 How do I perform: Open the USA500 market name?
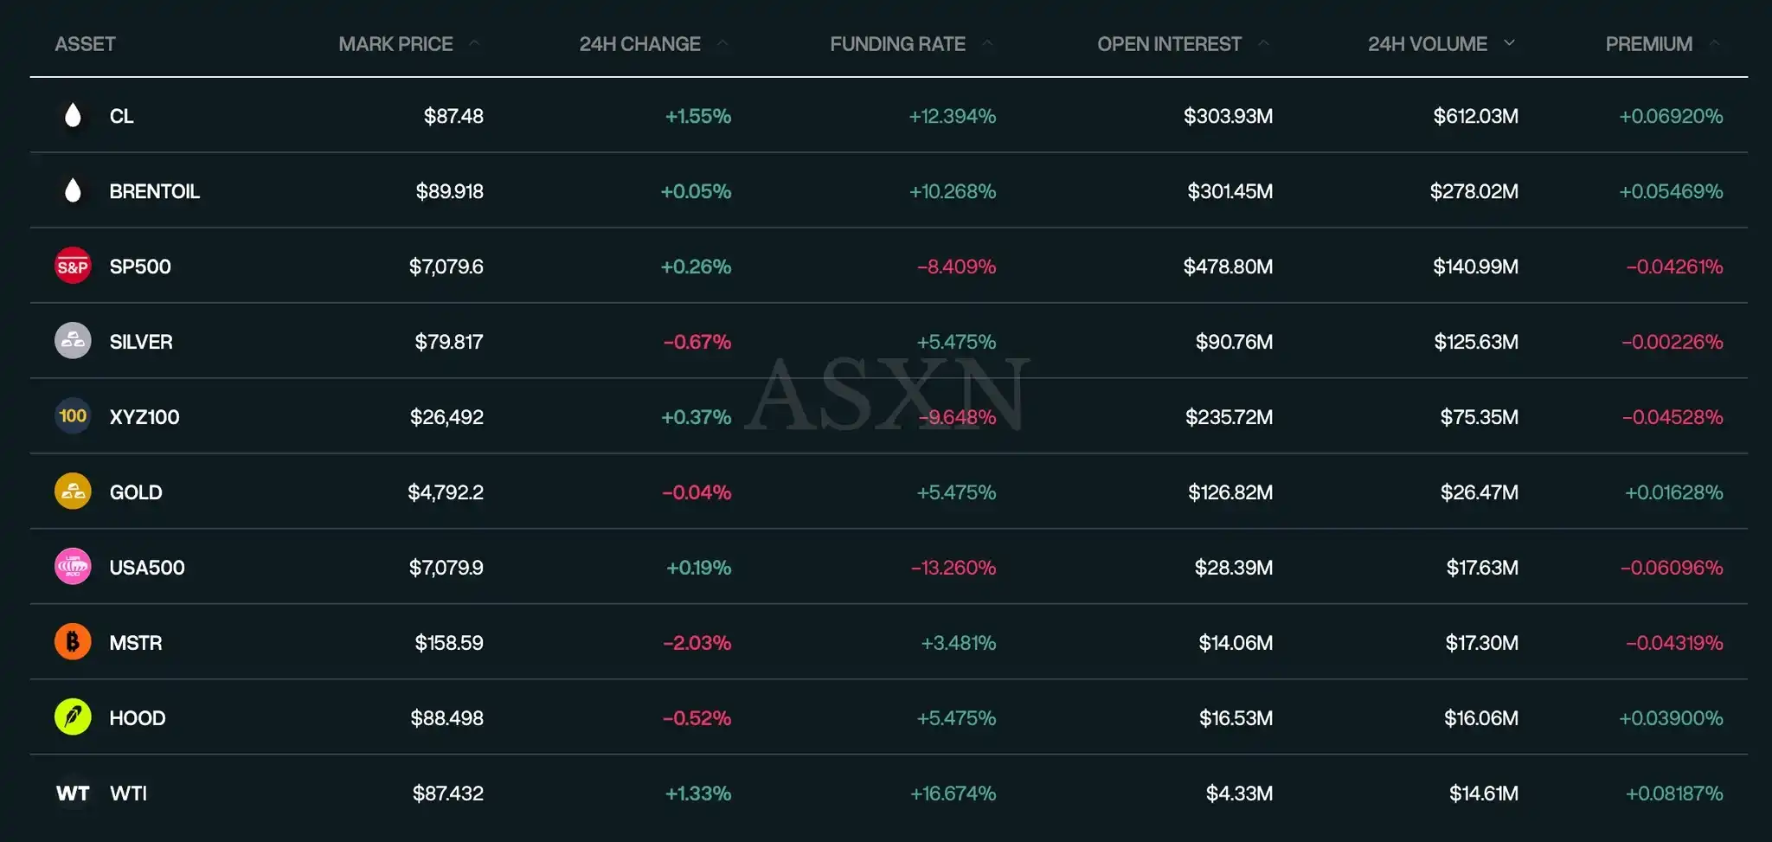pyautogui.click(x=147, y=568)
